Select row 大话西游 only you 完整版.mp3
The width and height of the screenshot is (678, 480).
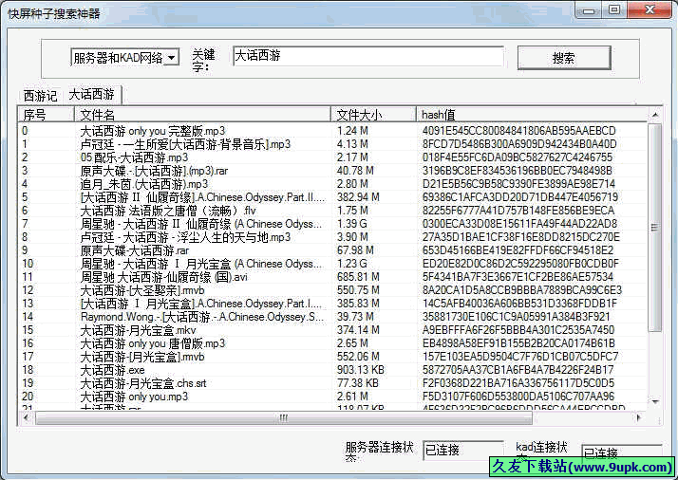(x=333, y=131)
